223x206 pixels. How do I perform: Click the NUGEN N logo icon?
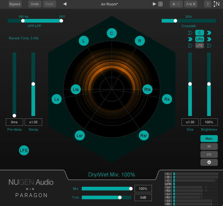tap(217, 4)
